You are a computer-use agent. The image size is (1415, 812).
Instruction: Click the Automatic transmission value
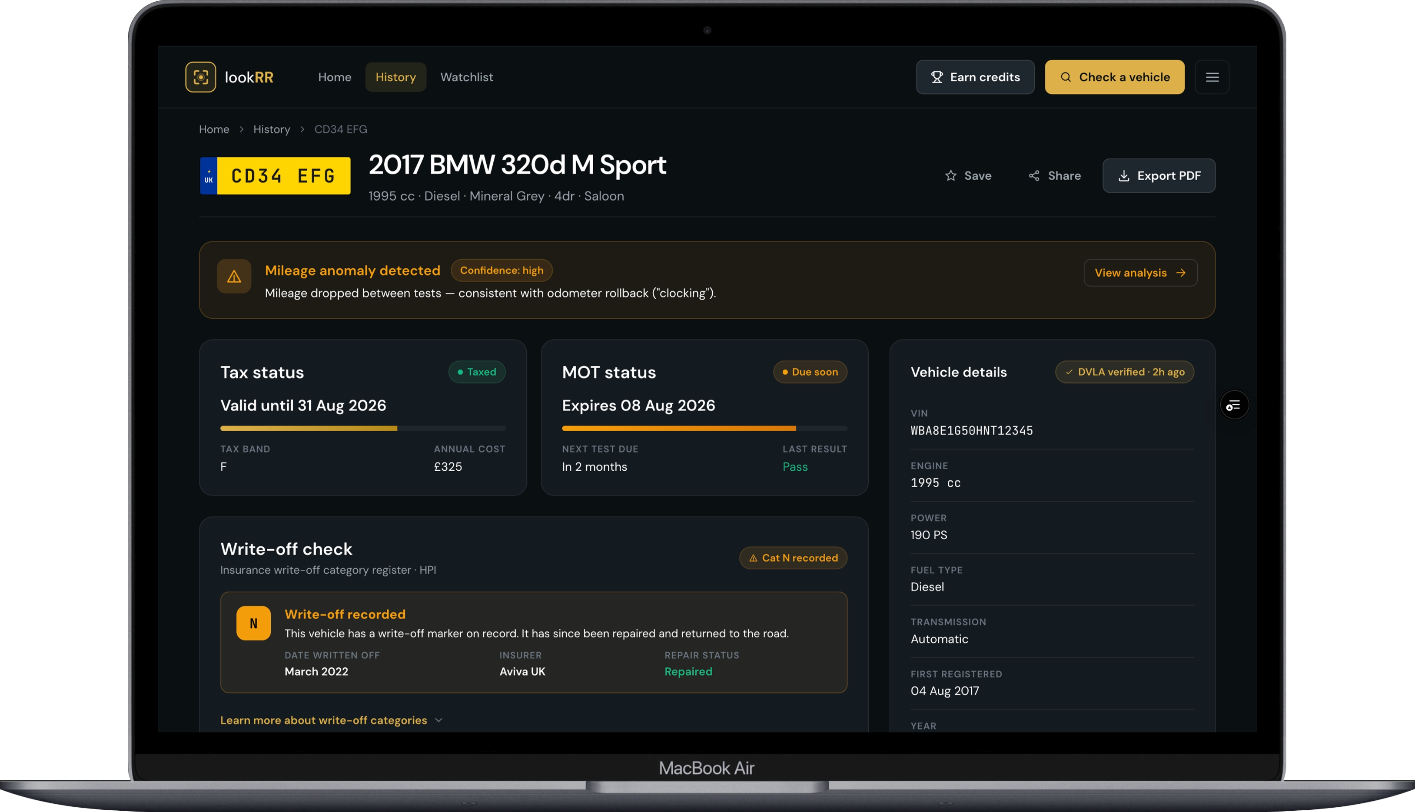939,639
